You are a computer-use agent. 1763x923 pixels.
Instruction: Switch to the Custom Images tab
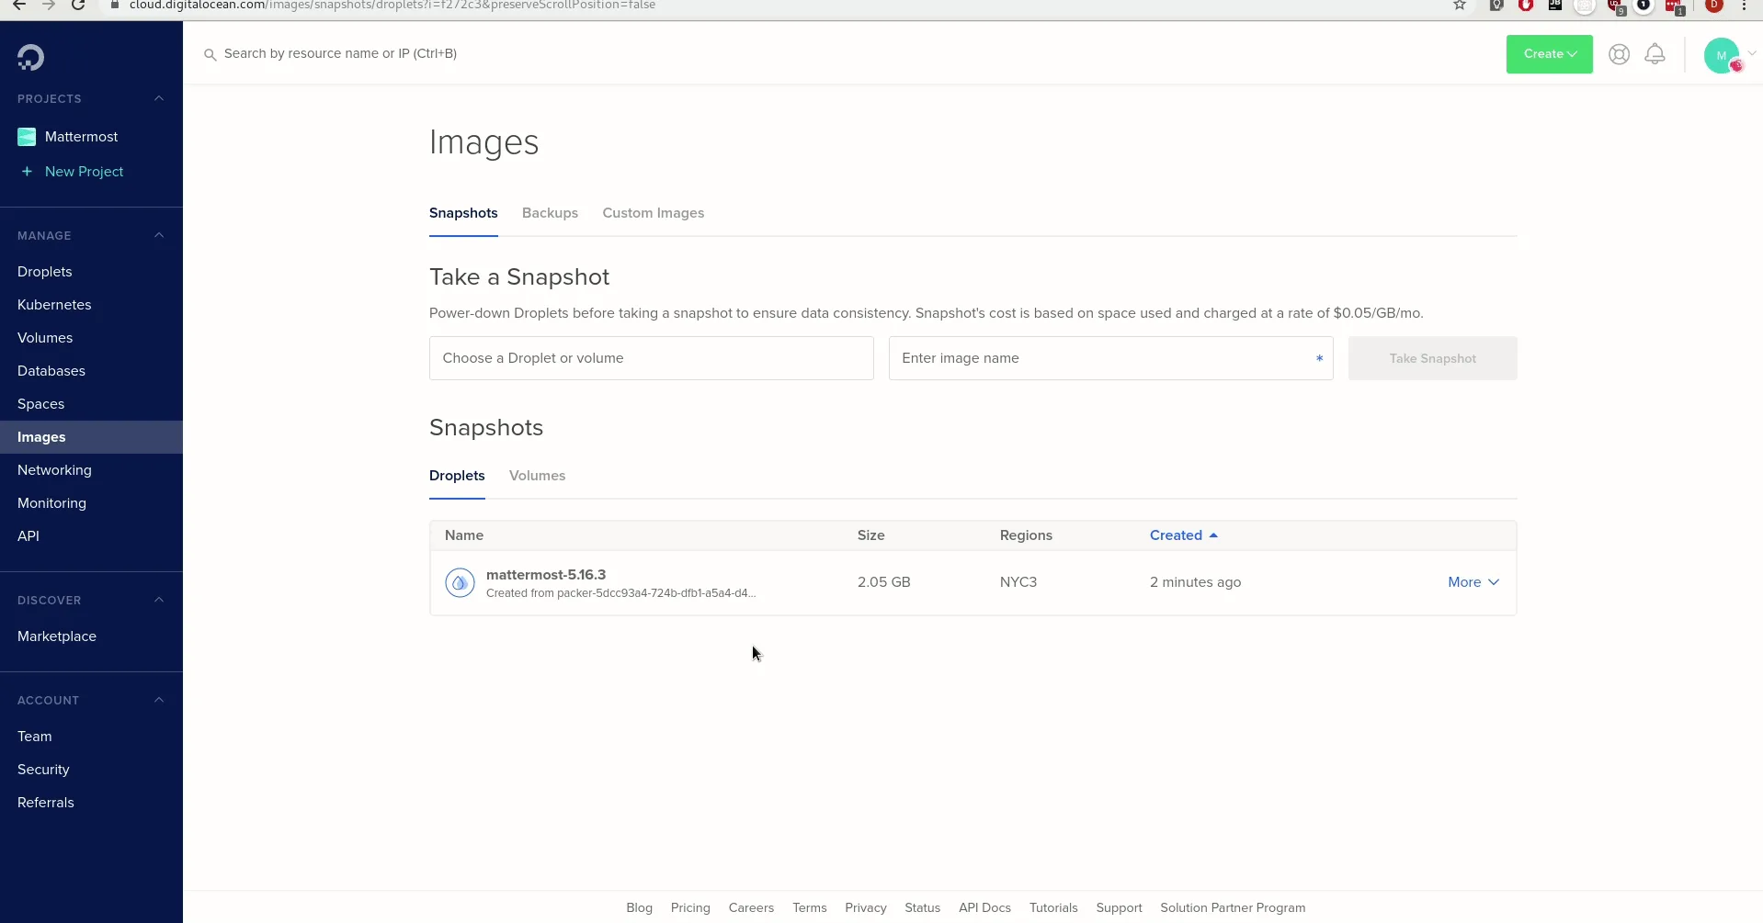[x=653, y=213]
